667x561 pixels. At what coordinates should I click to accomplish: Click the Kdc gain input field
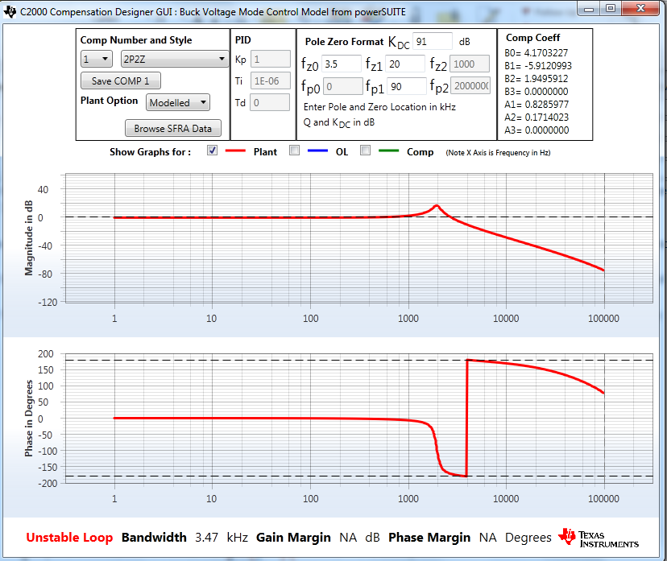433,42
